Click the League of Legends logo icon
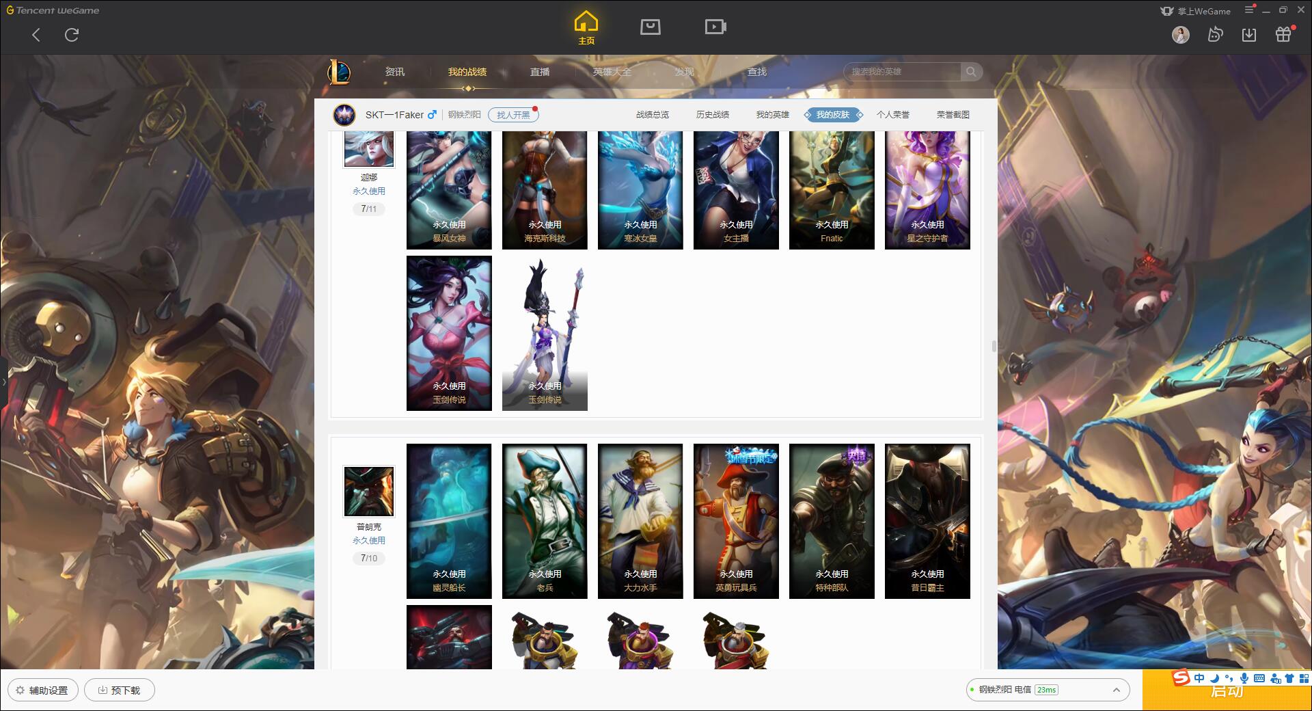This screenshot has height=711, width=1312. coord(339,72)
